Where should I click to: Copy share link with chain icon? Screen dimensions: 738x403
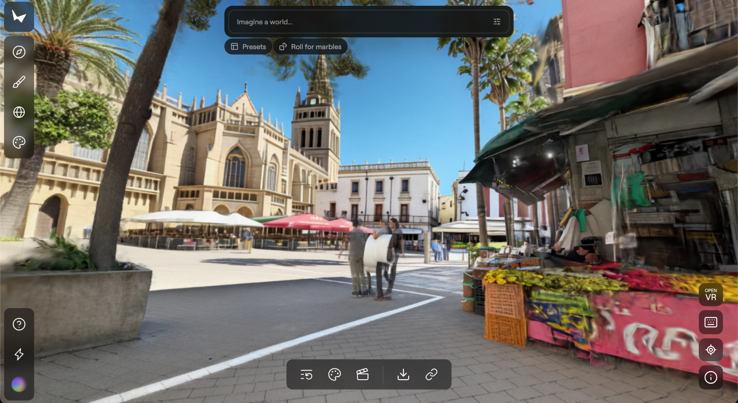pos(432,374)
